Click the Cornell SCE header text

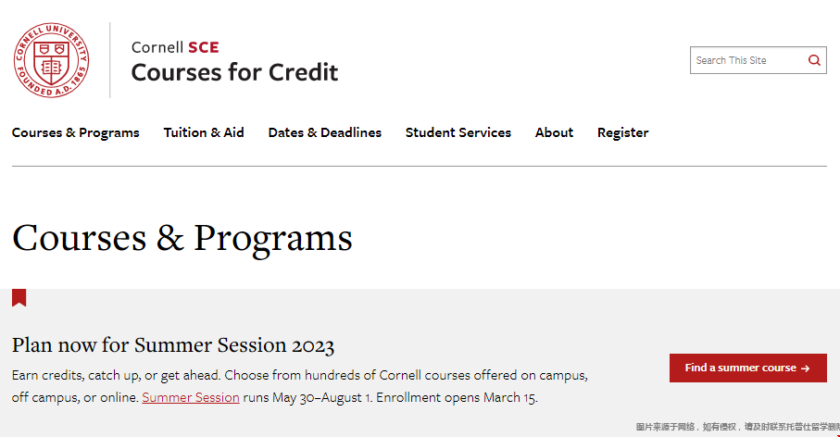point(175,46)
